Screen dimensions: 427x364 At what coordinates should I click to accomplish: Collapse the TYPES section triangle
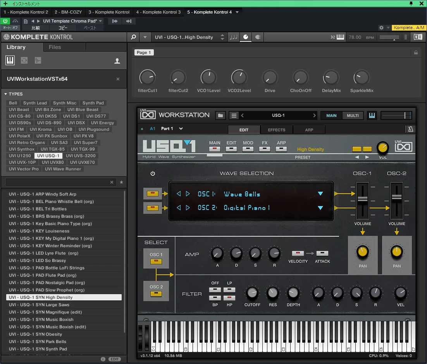pyautogui.click(x=5, y=94)
